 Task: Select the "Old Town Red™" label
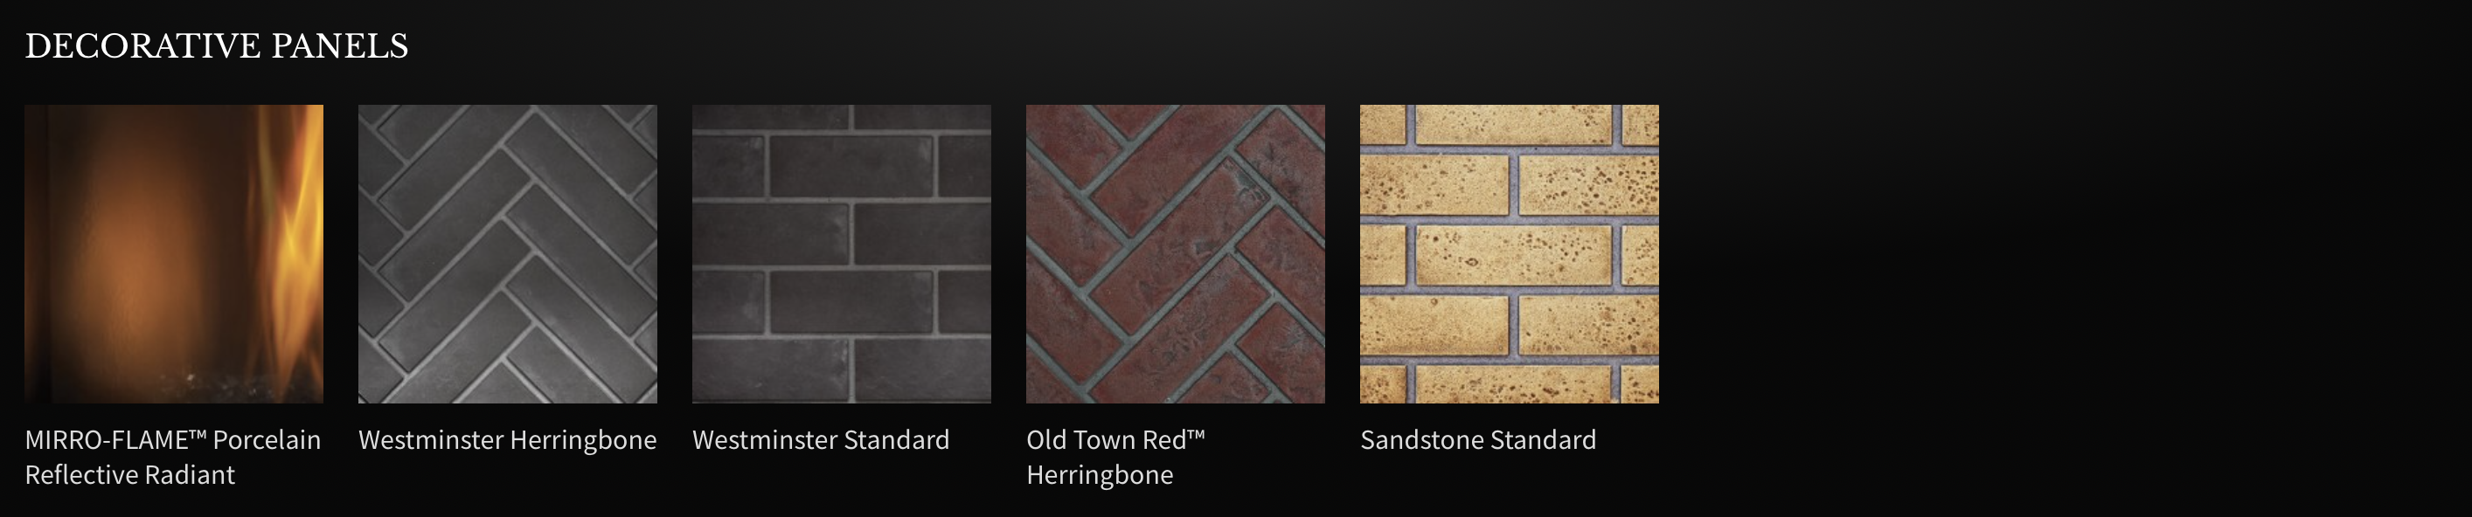(x=1116, y=440)
